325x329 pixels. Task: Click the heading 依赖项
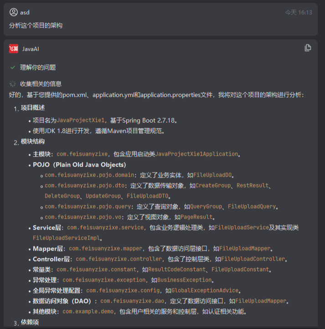[30, 322]
